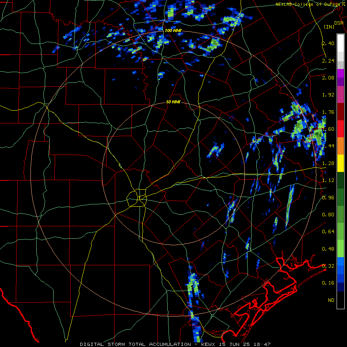Click the 2.40 legend value
This screenshot has width=347, height=347.
click(x=328, y=43)
